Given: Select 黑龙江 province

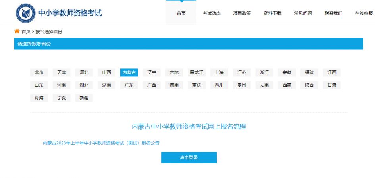Looking at the screenshot, I should coord(196,72).
